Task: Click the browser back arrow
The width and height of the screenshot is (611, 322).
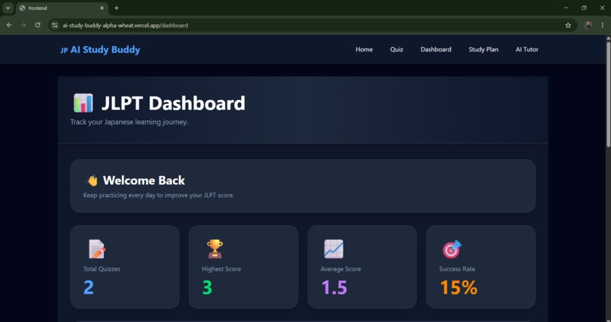Action: 9,25
